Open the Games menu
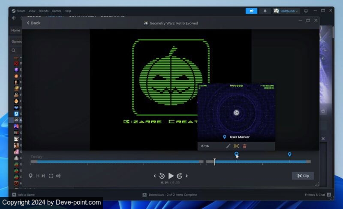The width and height of the screenshot is (343, 209). (x=56, y=11)
